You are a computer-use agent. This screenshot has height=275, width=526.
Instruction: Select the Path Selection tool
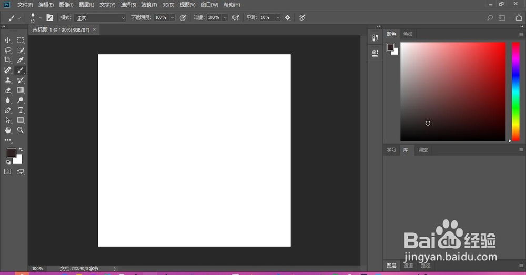(x=7, y=120)
